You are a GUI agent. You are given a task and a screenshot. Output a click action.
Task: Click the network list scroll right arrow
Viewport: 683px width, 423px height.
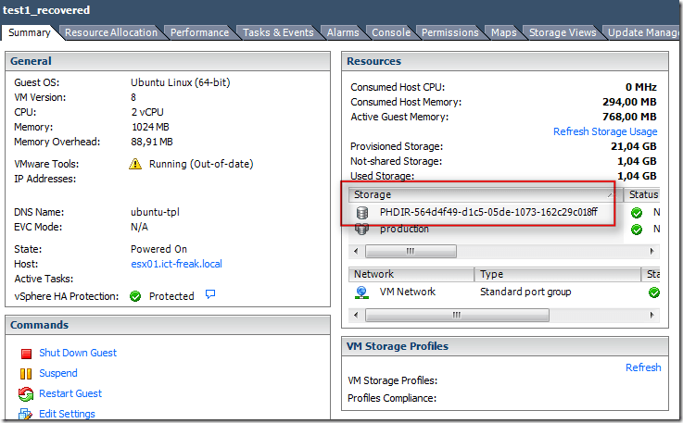click(653, 314)
